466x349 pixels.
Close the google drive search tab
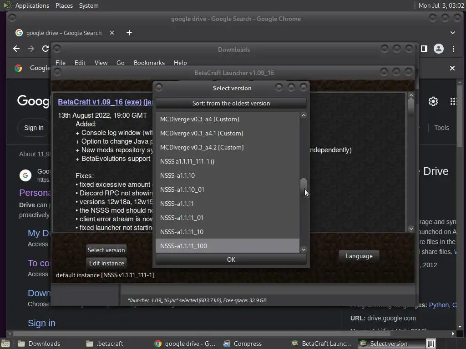point(112,33)
